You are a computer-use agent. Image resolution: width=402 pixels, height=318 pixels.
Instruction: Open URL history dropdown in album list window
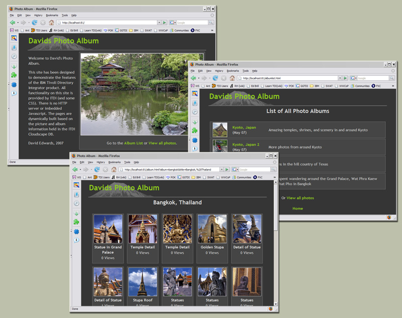point(340,78)
